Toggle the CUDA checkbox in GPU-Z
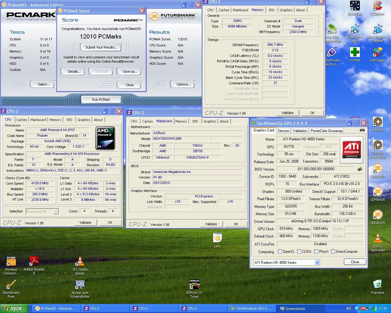The image size is (391, 313). click(x=299, y=252)
